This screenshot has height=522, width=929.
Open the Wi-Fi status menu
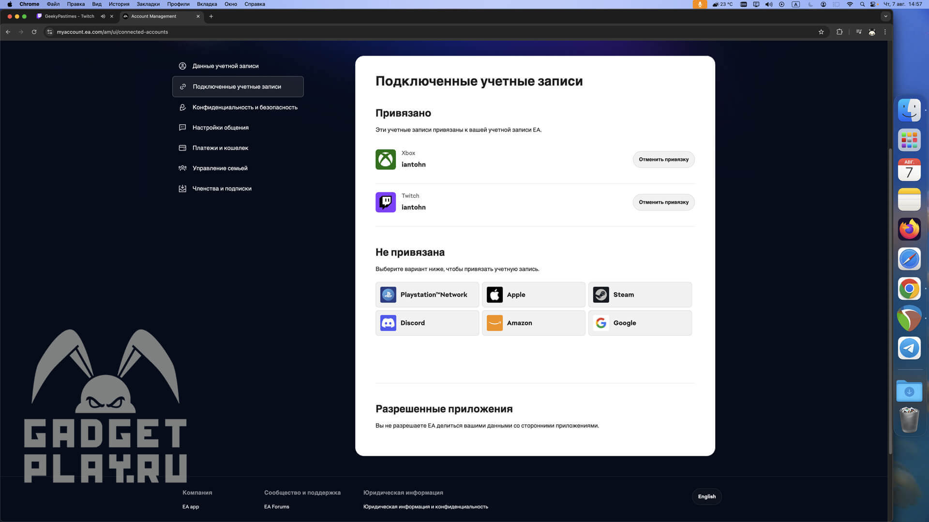[850, 4]
